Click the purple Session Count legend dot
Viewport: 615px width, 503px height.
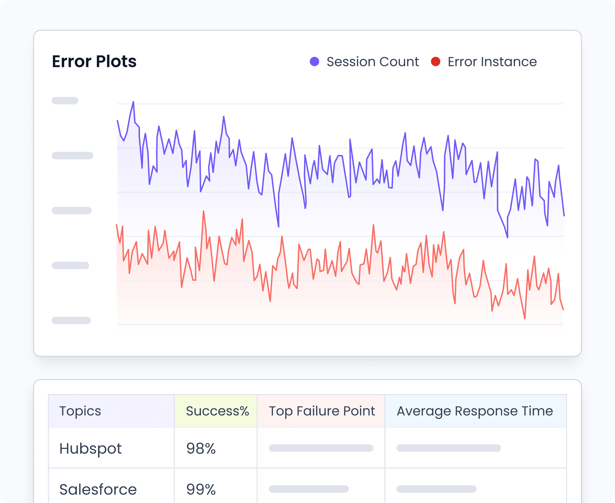tap(315, 61)
